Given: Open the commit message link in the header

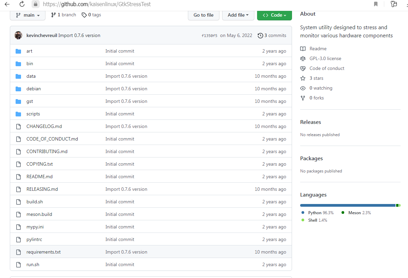Looking at the screenshot, I should click(x=79, y=36).
